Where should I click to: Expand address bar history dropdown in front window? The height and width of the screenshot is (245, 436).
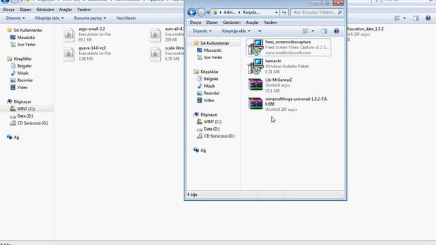(276, 12)
